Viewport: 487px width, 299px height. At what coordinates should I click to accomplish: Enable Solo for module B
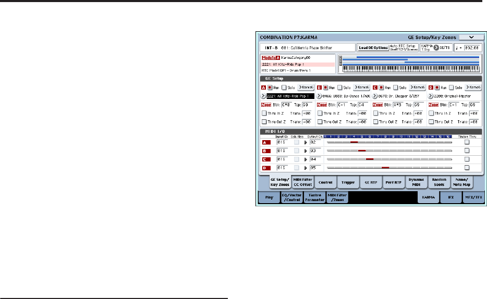[340, 88]
